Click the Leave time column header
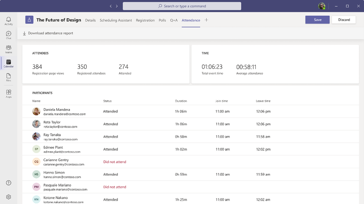 click(x=263, y=101)
